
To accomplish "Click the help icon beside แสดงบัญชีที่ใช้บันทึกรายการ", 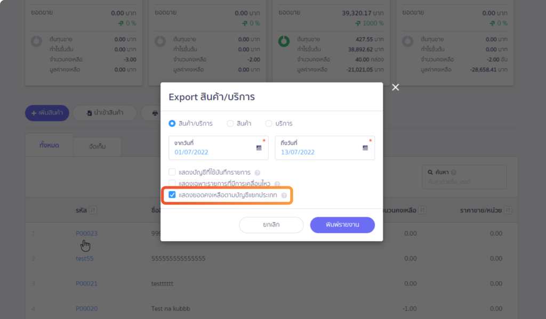I will tap(258, 173).
